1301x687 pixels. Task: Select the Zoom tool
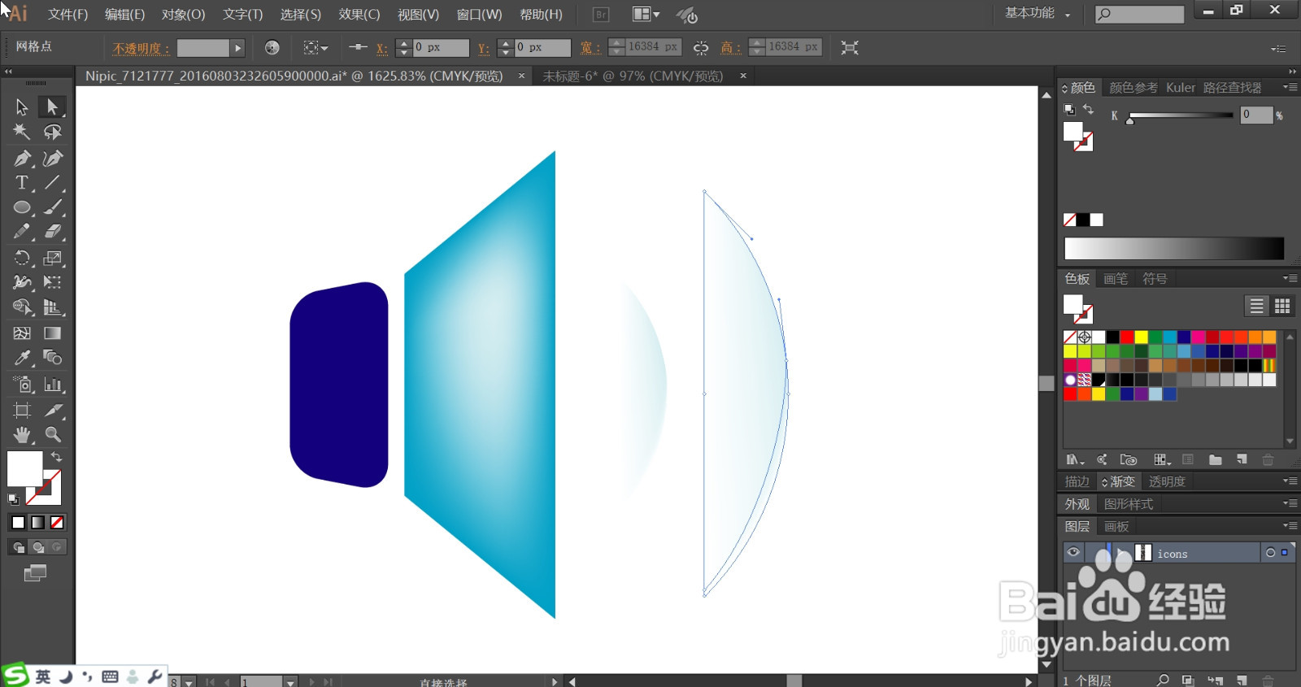(x=52, y=434)
